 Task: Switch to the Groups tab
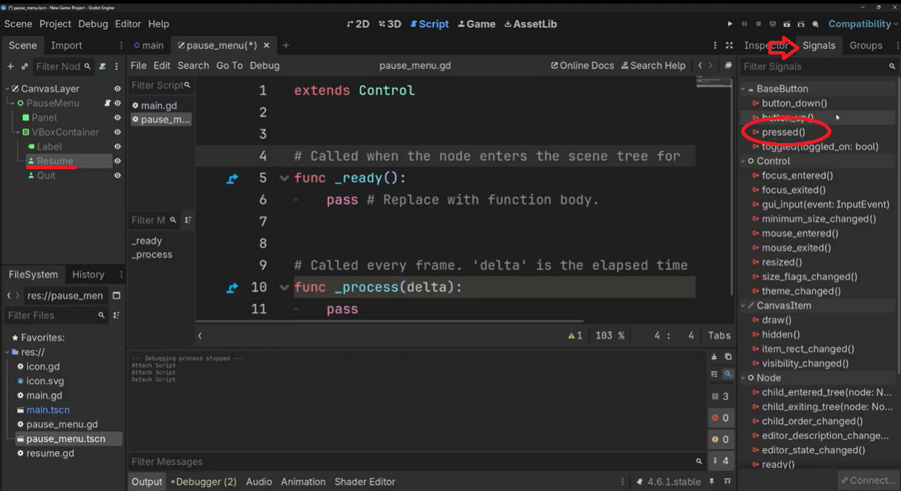tap(865, 45)
